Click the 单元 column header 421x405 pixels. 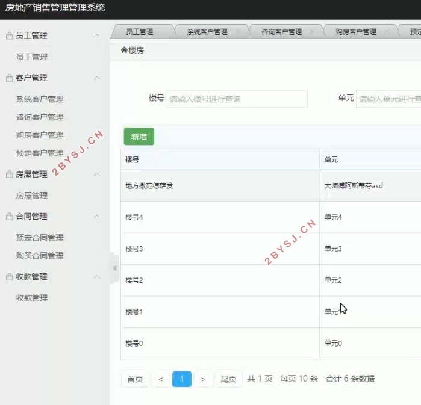[x=370, y=159]
